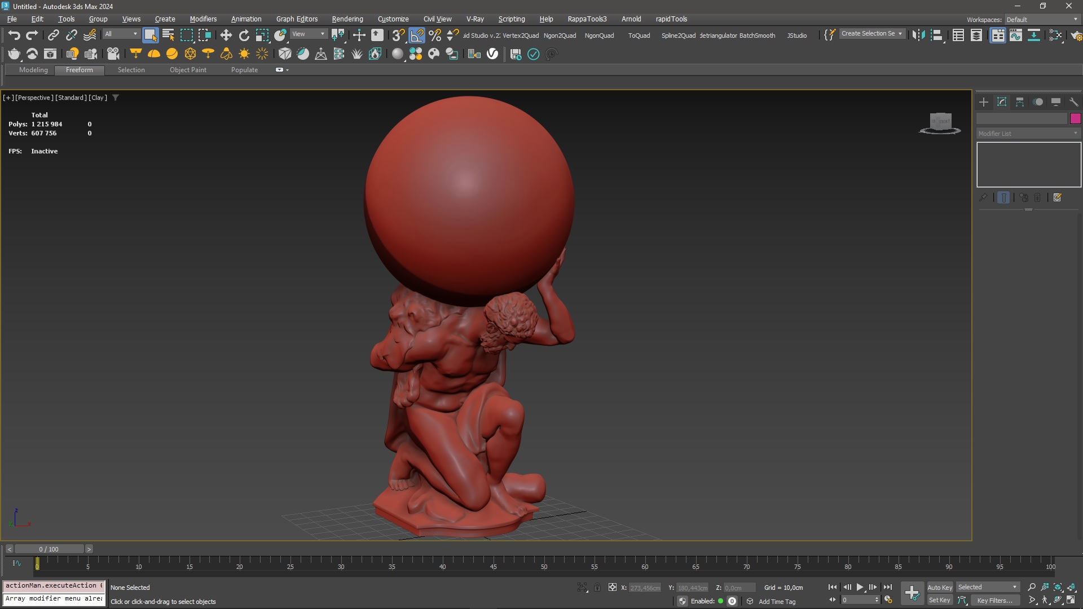Open Time Configuration clock icon
Viewport: 1083px width, 609px height.
[888, 600]
